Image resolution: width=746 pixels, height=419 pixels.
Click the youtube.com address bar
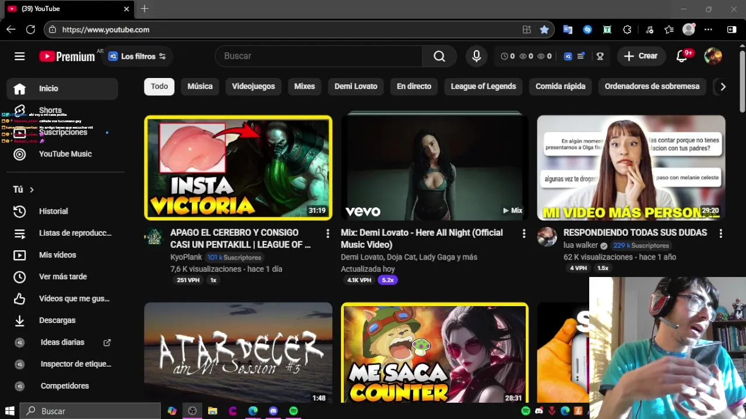[x=286, y=30]
